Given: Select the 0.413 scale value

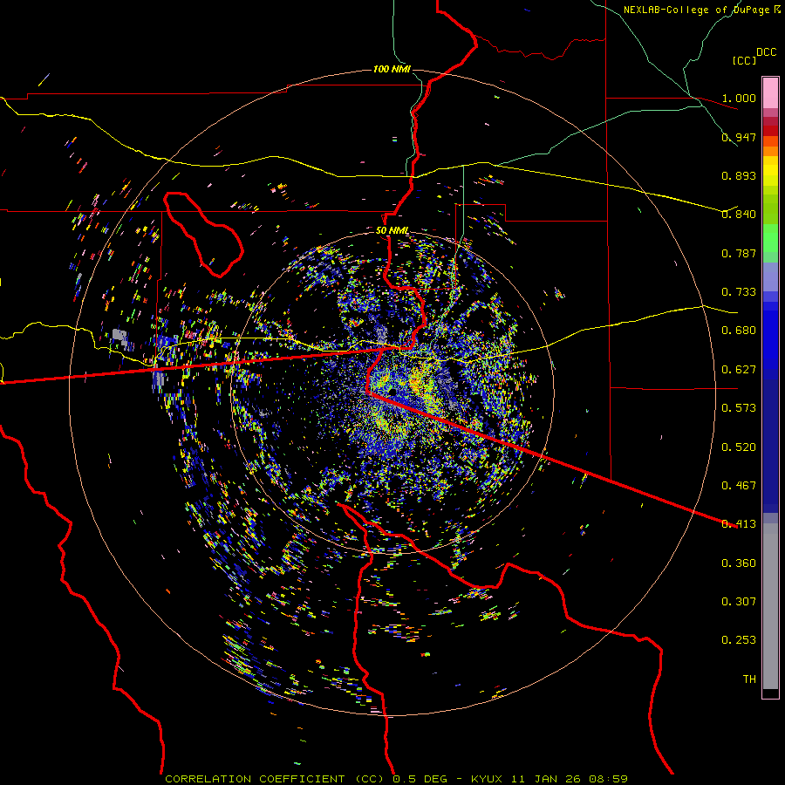Looking at the screenshot, I should click(x=739, y=523).
